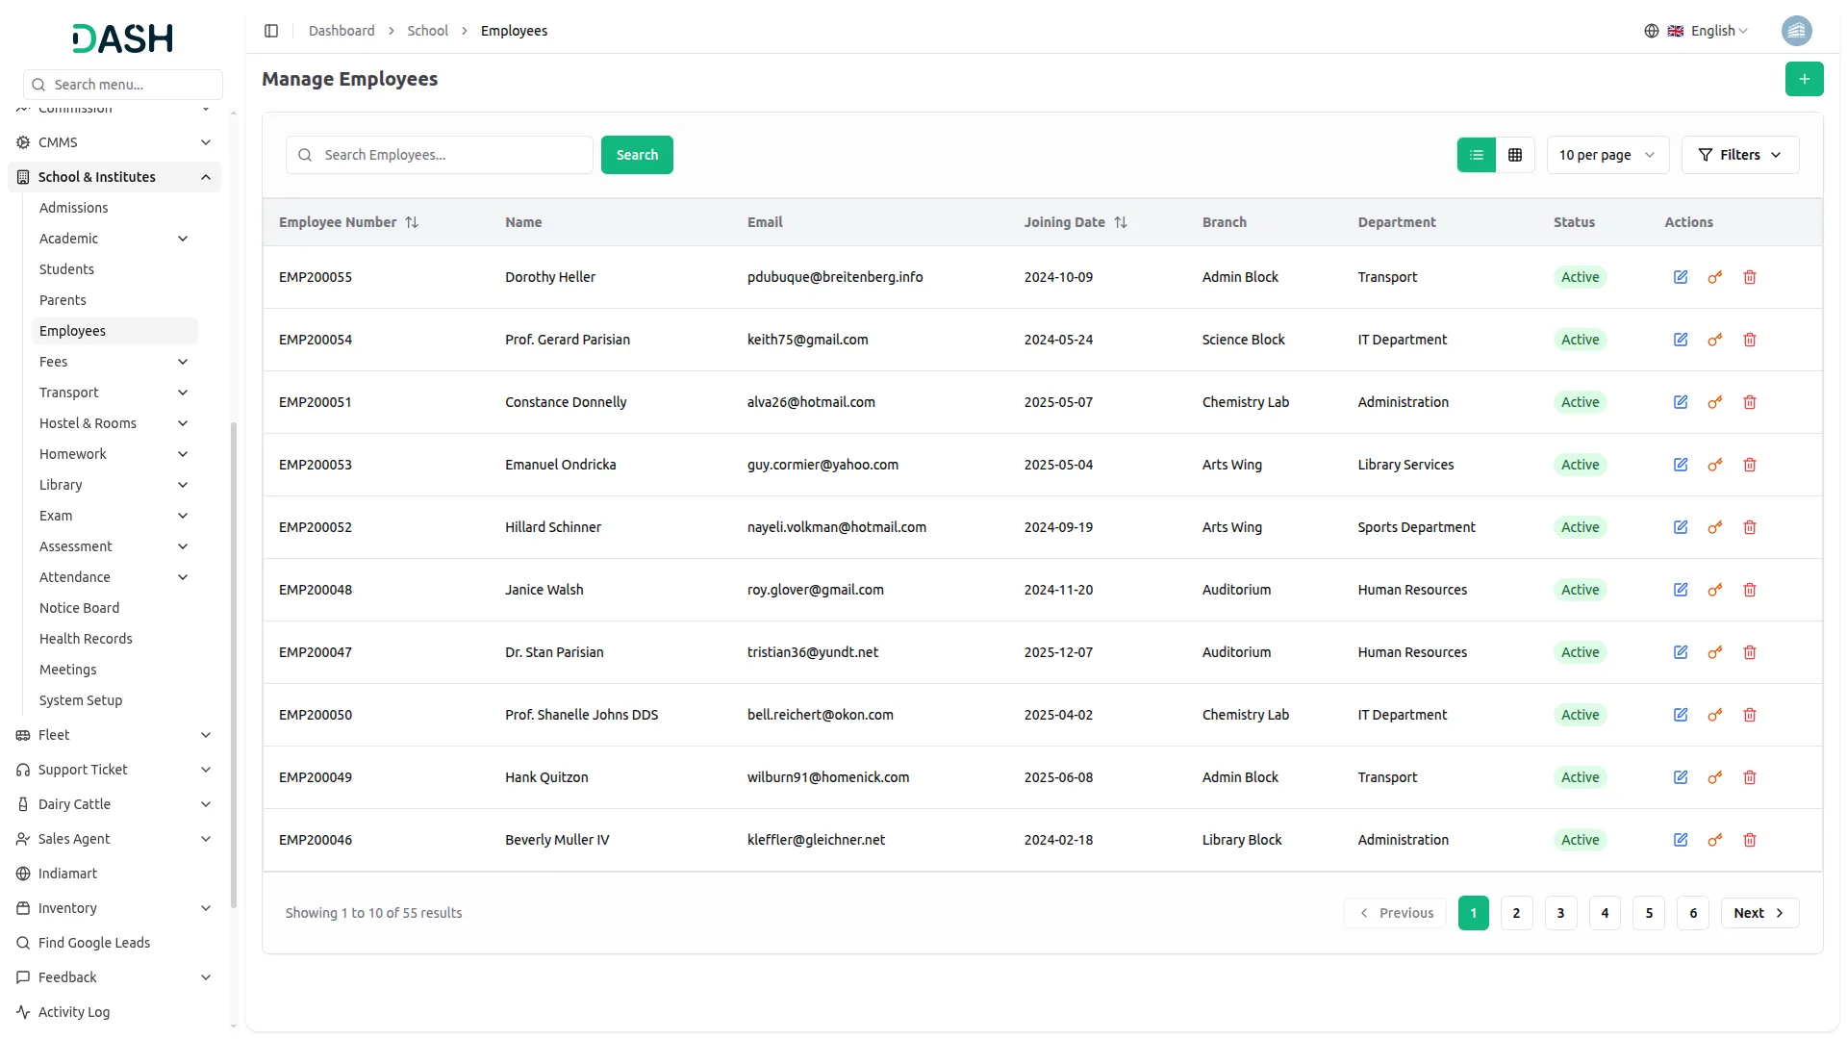Delete Constance Donnelly using trash icon
Image resolution: width=1847 pixels, height=1039 pixels.
1750,402
